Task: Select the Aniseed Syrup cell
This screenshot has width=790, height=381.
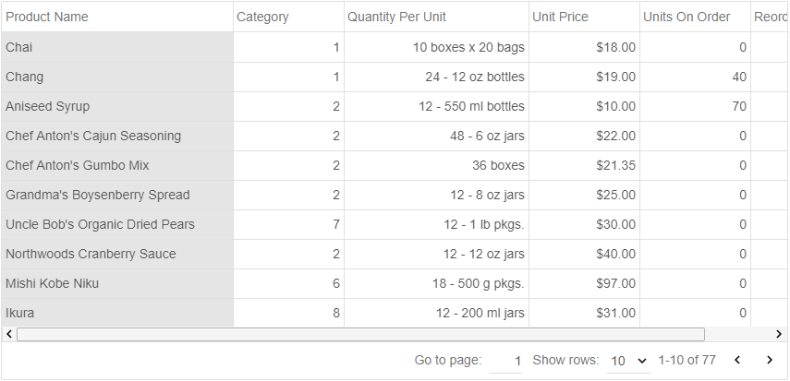Action: (x=117, y=106)
